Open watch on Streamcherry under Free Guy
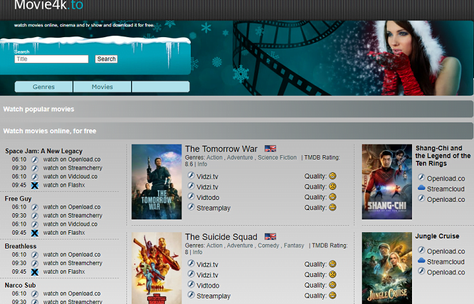The width and height of the screenshot is (474, 304). point(73,216)
